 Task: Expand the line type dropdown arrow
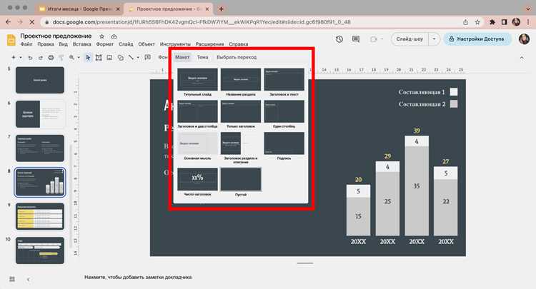138,58
